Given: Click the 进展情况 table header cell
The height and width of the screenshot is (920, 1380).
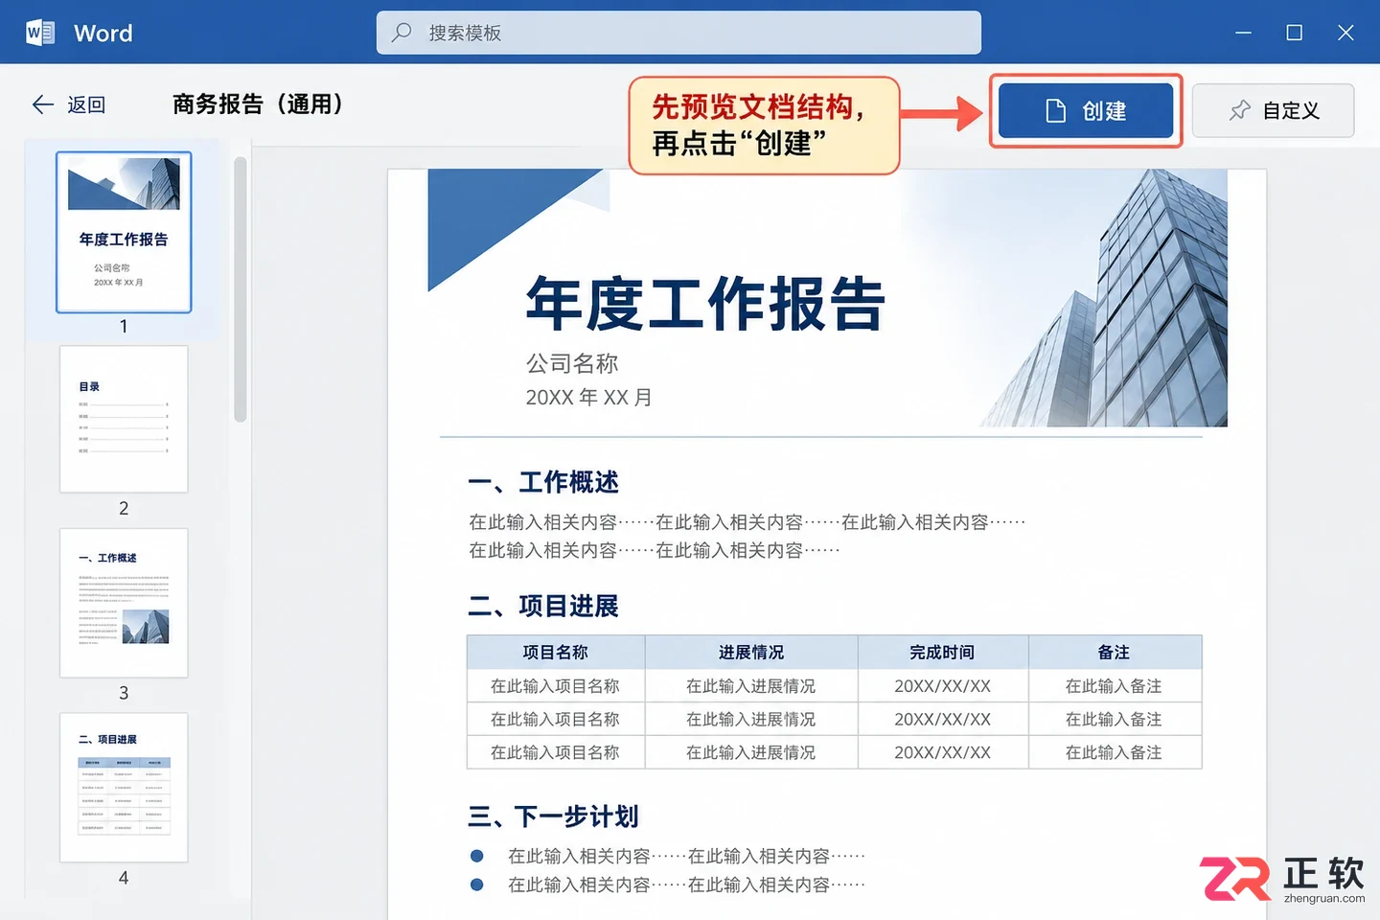Looking at the screenshot, I should tap(751, 652).
